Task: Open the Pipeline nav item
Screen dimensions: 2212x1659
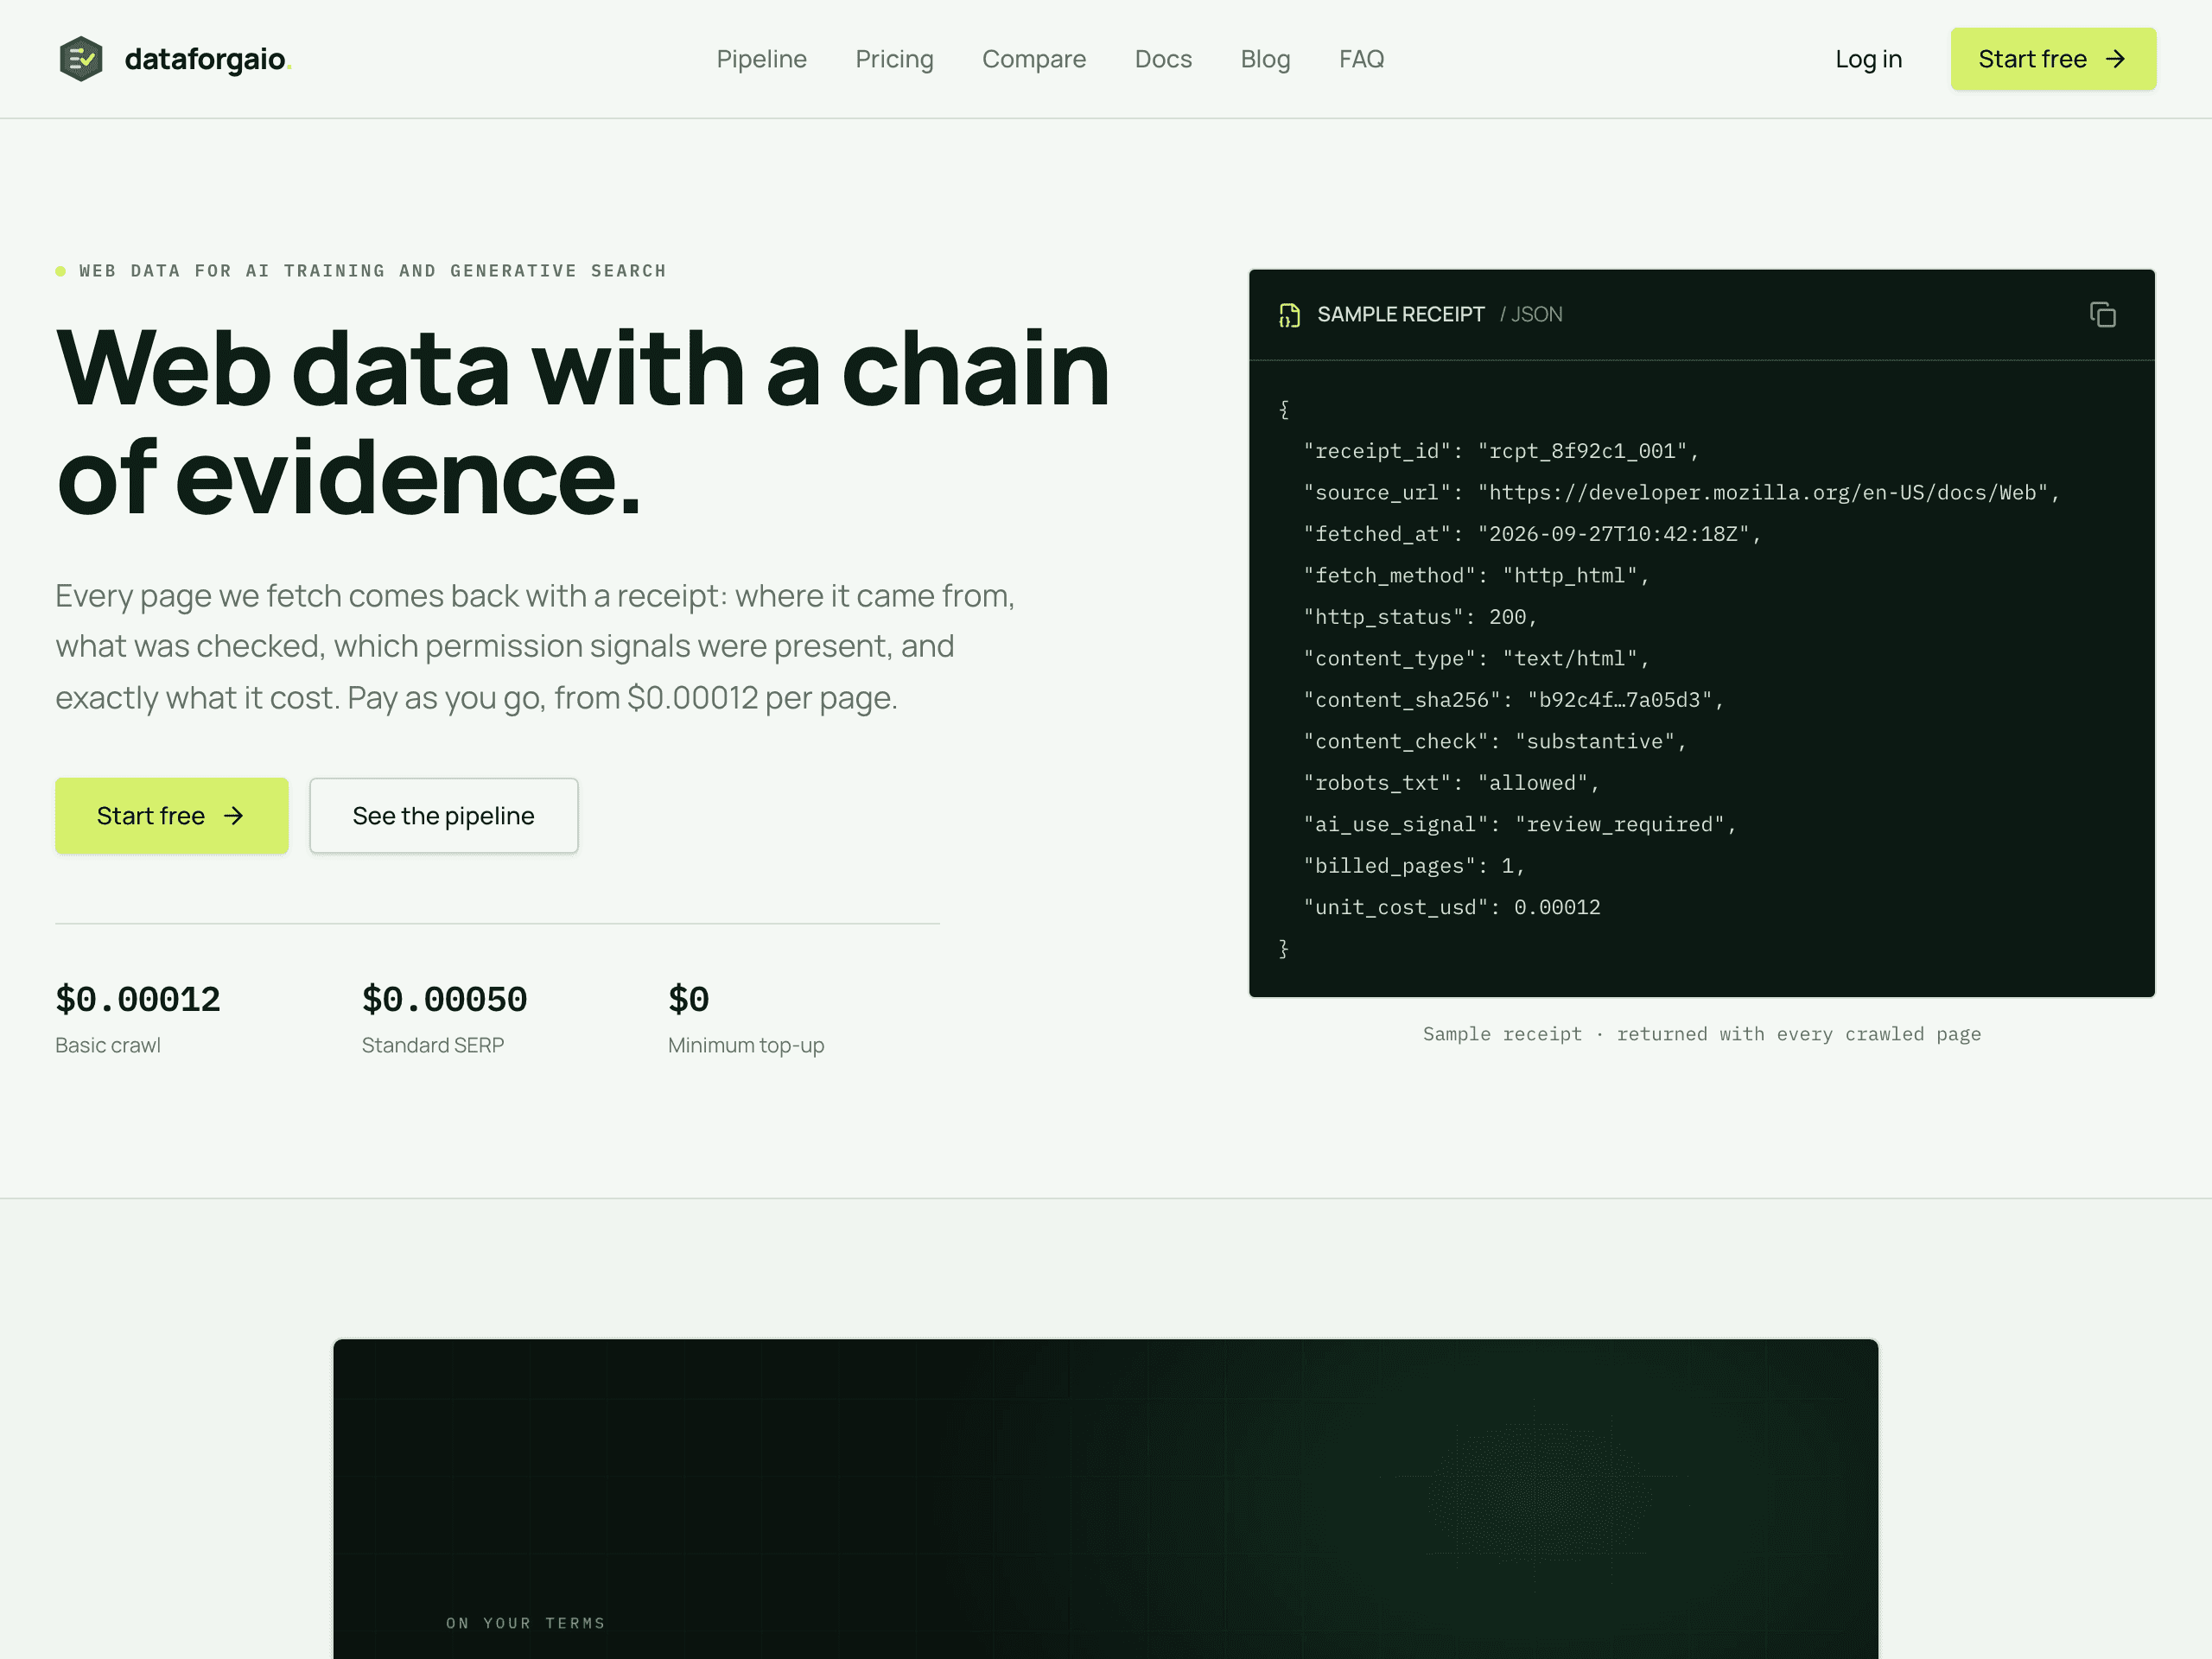Action: point(761,59)
